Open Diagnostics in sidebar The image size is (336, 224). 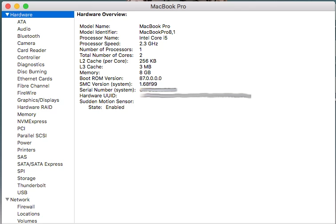(31, 64)
